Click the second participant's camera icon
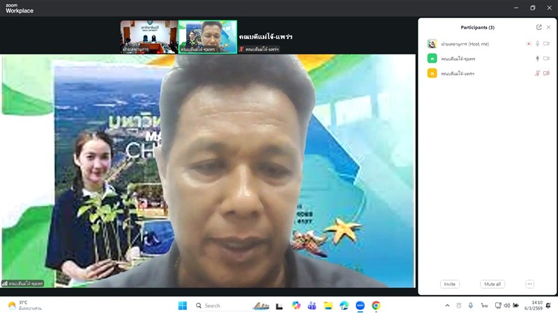The width and height of the screenshot is (558, 314). [546, 59]
